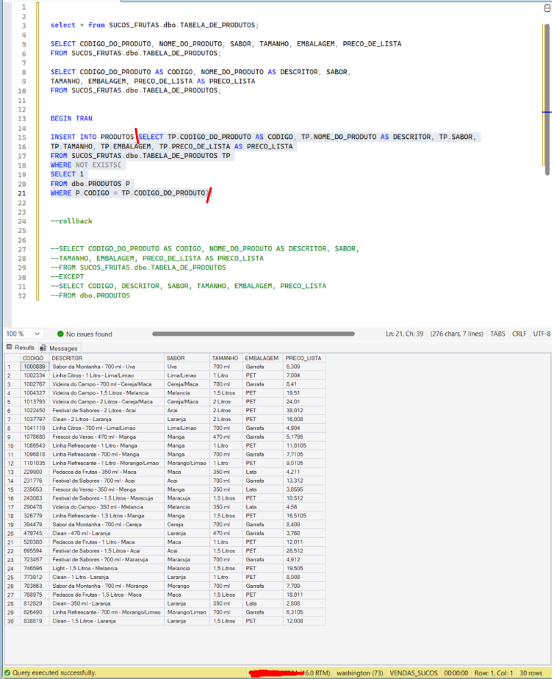Click CODIGO cell 788975
The image size is (554, 679).
point(35,594)
